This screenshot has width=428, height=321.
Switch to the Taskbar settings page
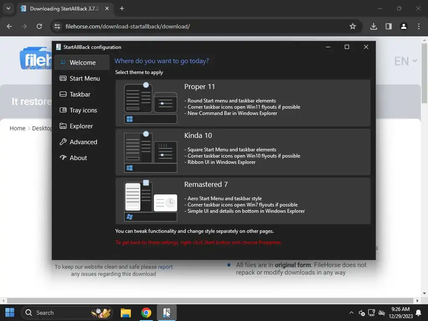coord(82,94)
